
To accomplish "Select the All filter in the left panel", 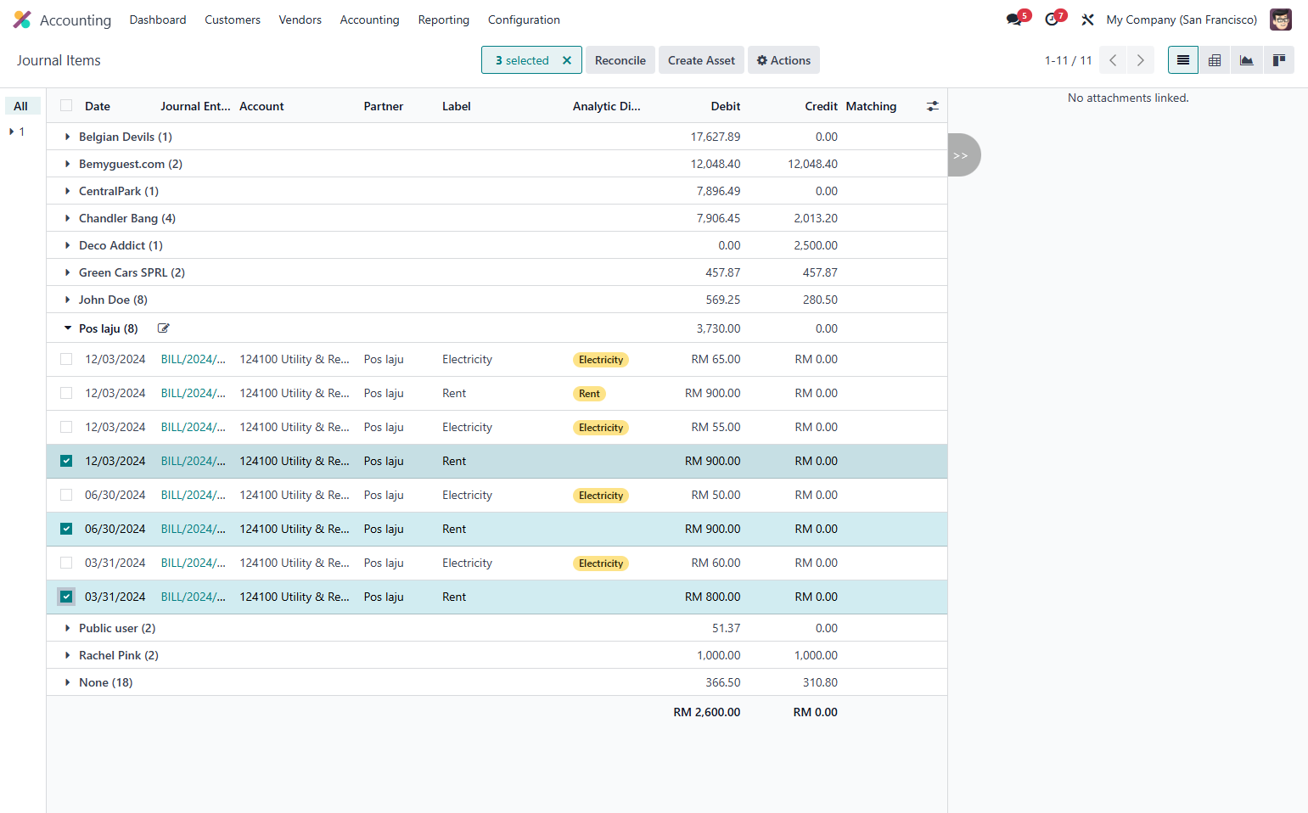I will 21,106.
